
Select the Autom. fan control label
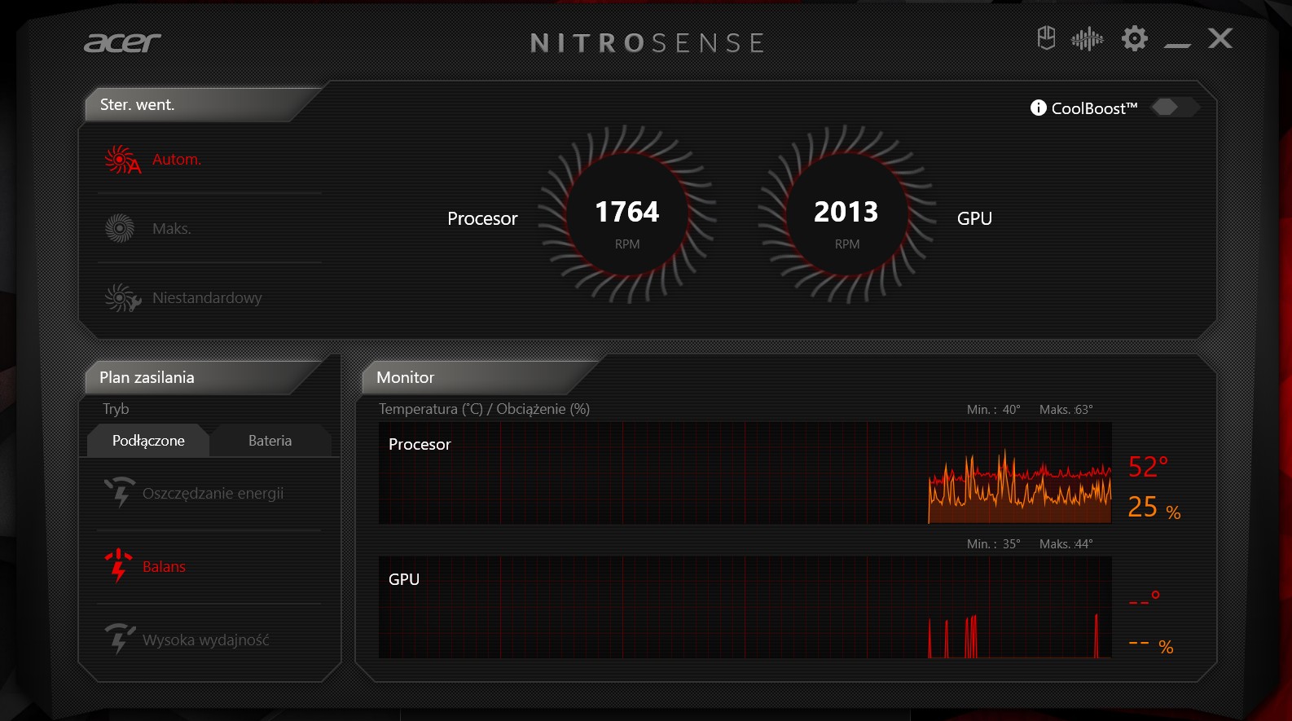[x=176, y=160]
